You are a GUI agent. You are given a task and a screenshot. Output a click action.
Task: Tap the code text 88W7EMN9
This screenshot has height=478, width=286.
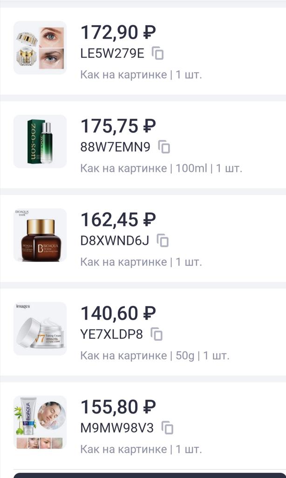[x=116, y=147]
